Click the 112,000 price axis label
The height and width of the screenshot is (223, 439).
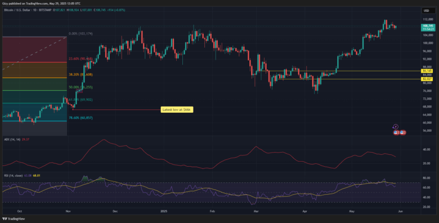pyautogui.click(x=428, y=19)
